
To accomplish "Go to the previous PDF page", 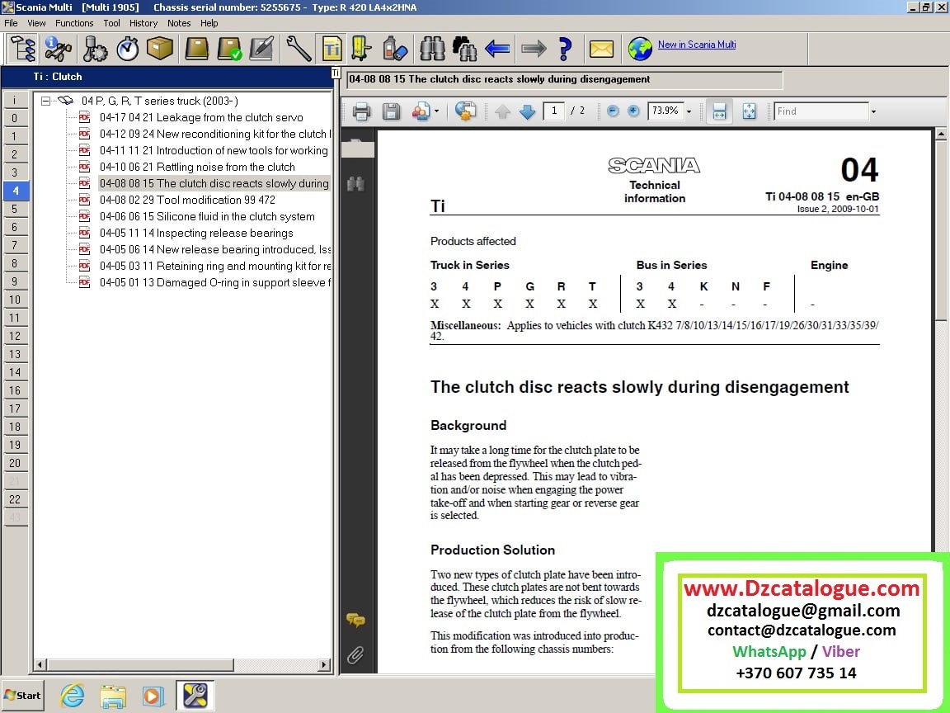I will [x=502, y=111].
